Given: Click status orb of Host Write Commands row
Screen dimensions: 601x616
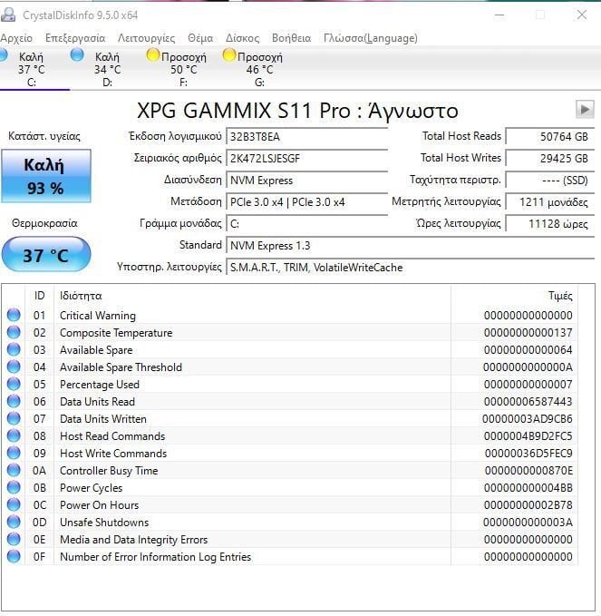Looking at the screenshot, I should tap(14, 453).
